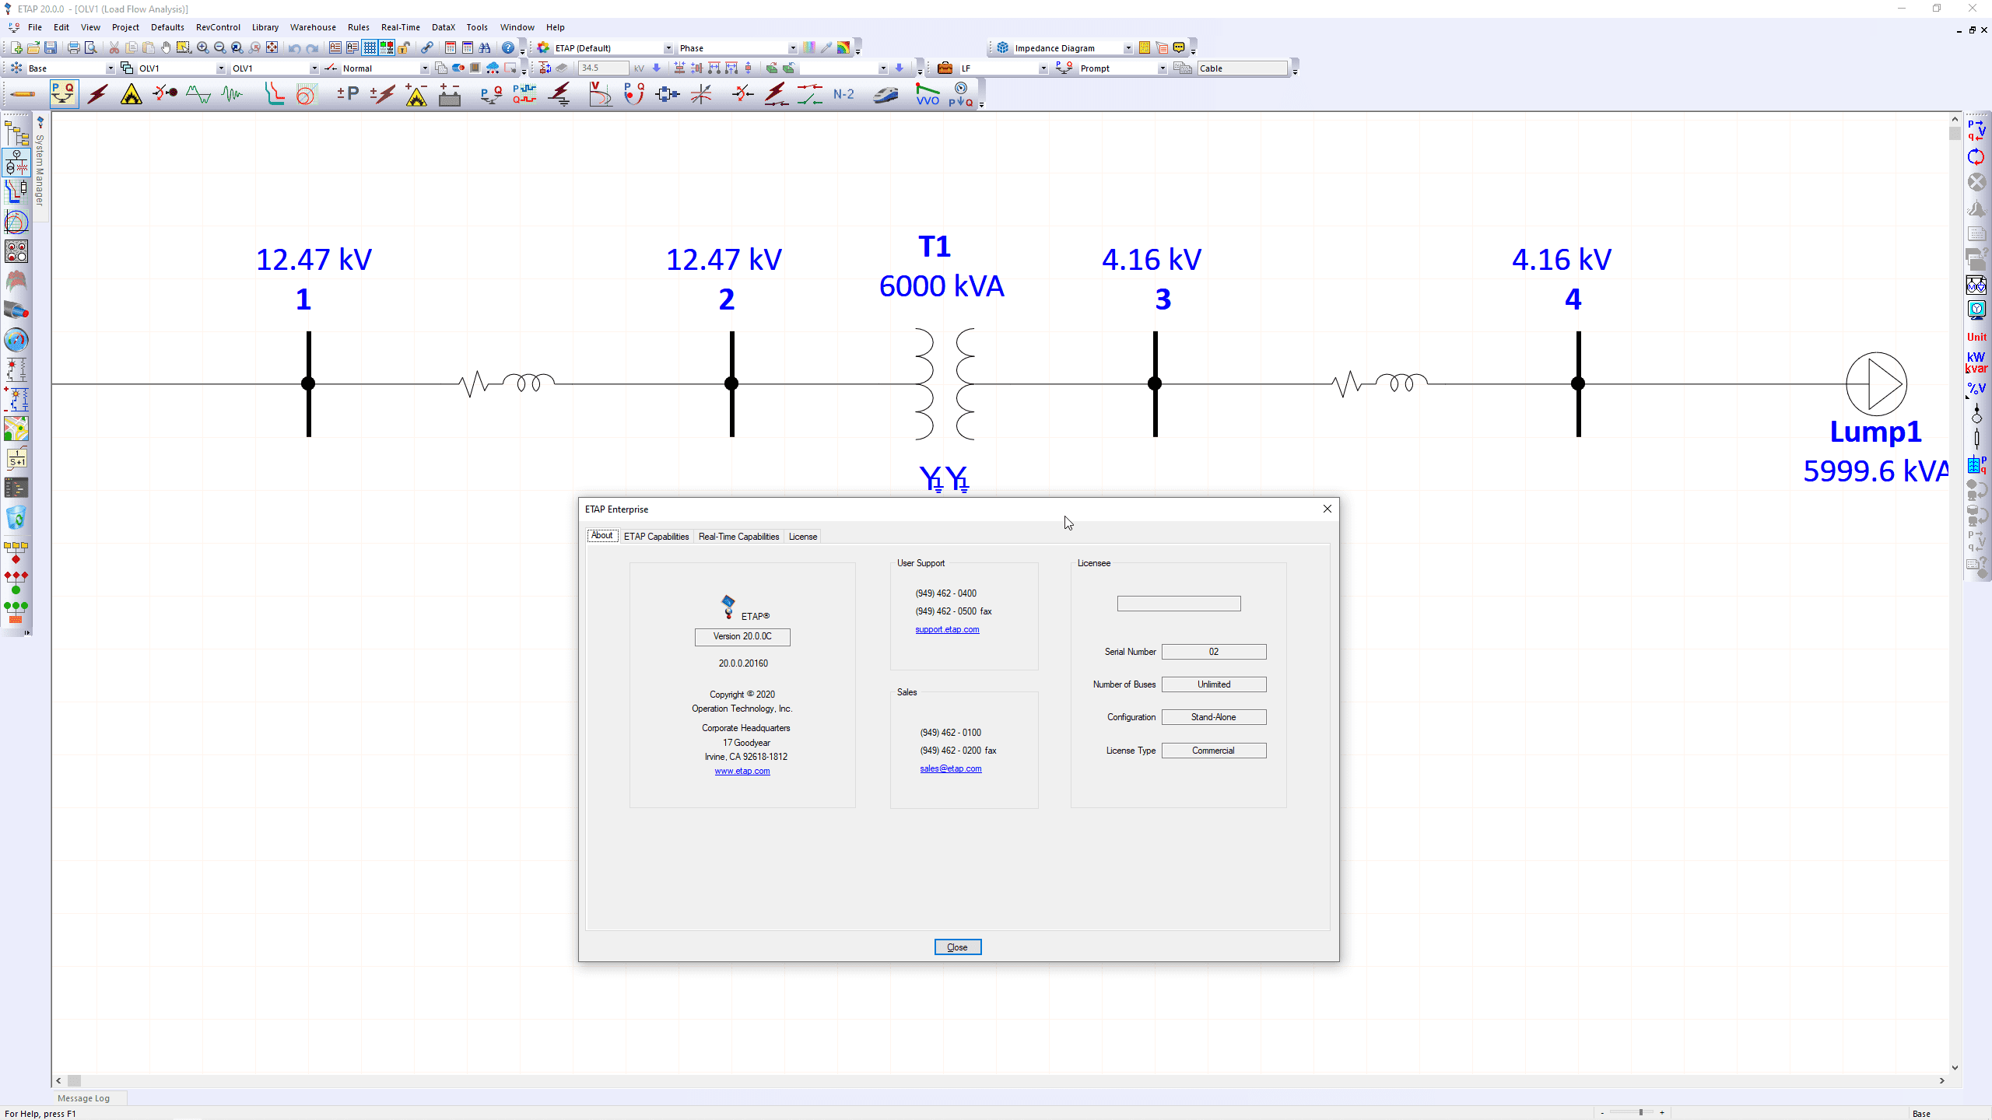The image size is (1992, 1120).
Task: Run the Volt/Var Optimization (VVO) tool
Action: tap(927, 94)
